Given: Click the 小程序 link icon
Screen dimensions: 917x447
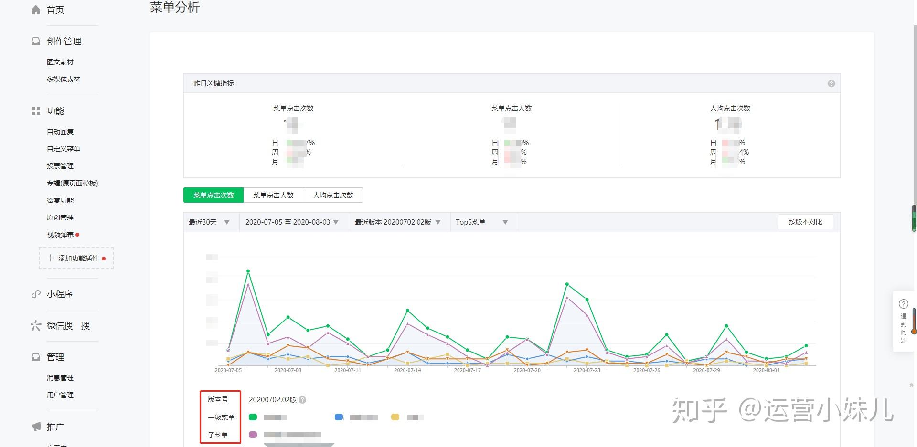Looking at the screenshot, I should (x=36, y=294).
